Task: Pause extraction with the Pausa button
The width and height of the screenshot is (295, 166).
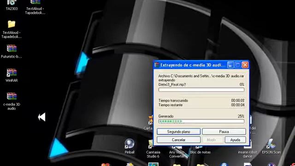Action: (x=224, y=131)
